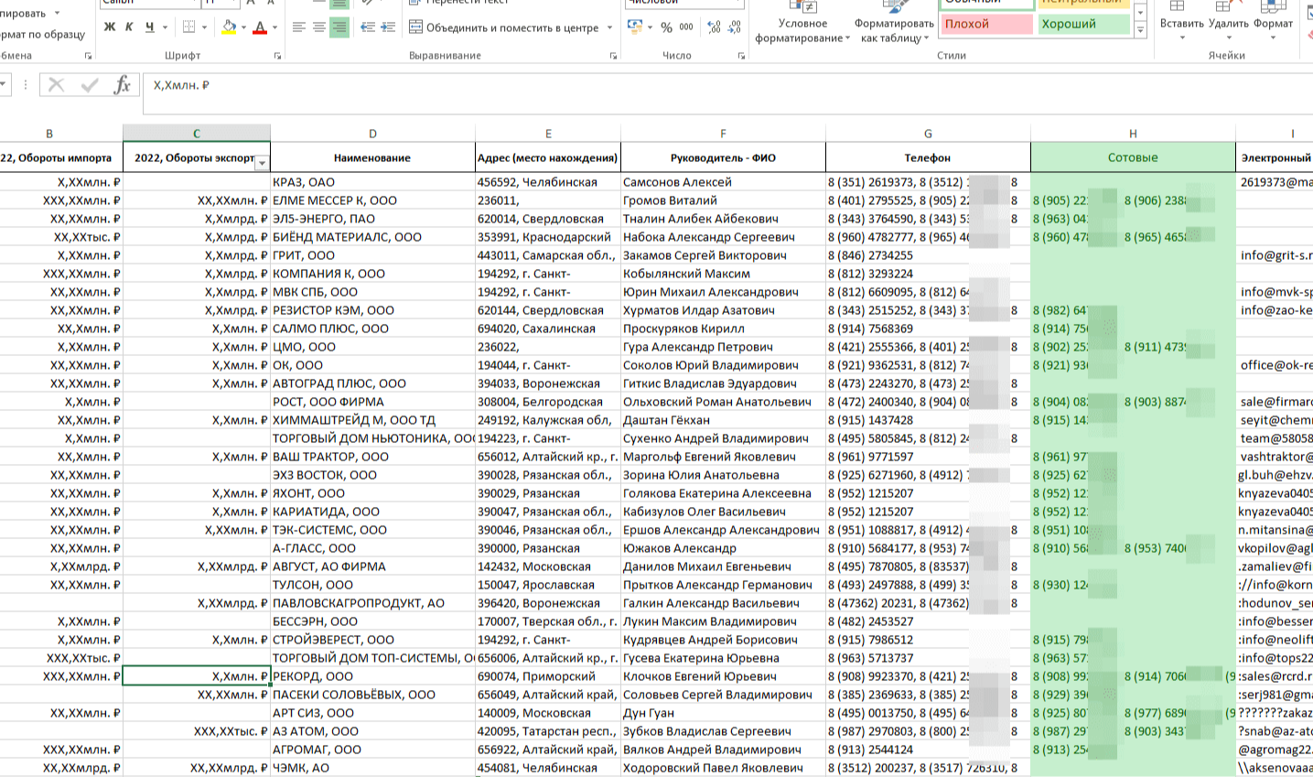
Task: Toggle bold (Ж) formatting
Action: 110,27
